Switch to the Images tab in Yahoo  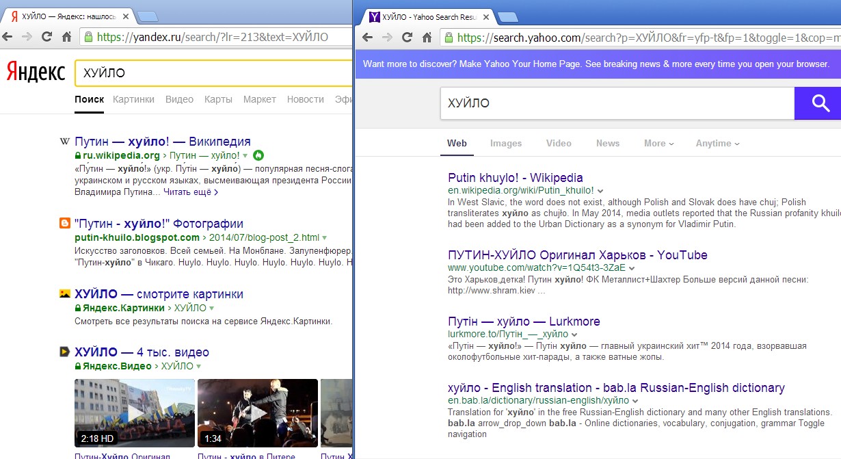(x=505, y=144)
